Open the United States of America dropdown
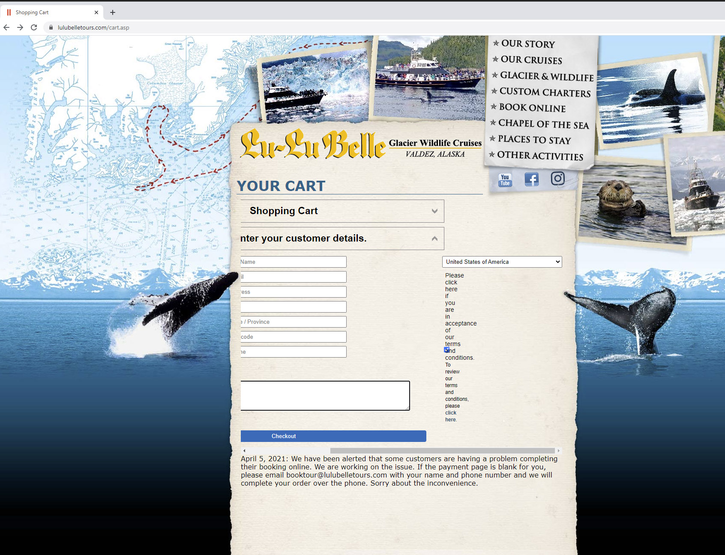This screenshot has width=725, height=555. pyautogui.click(x=502, y=262)
